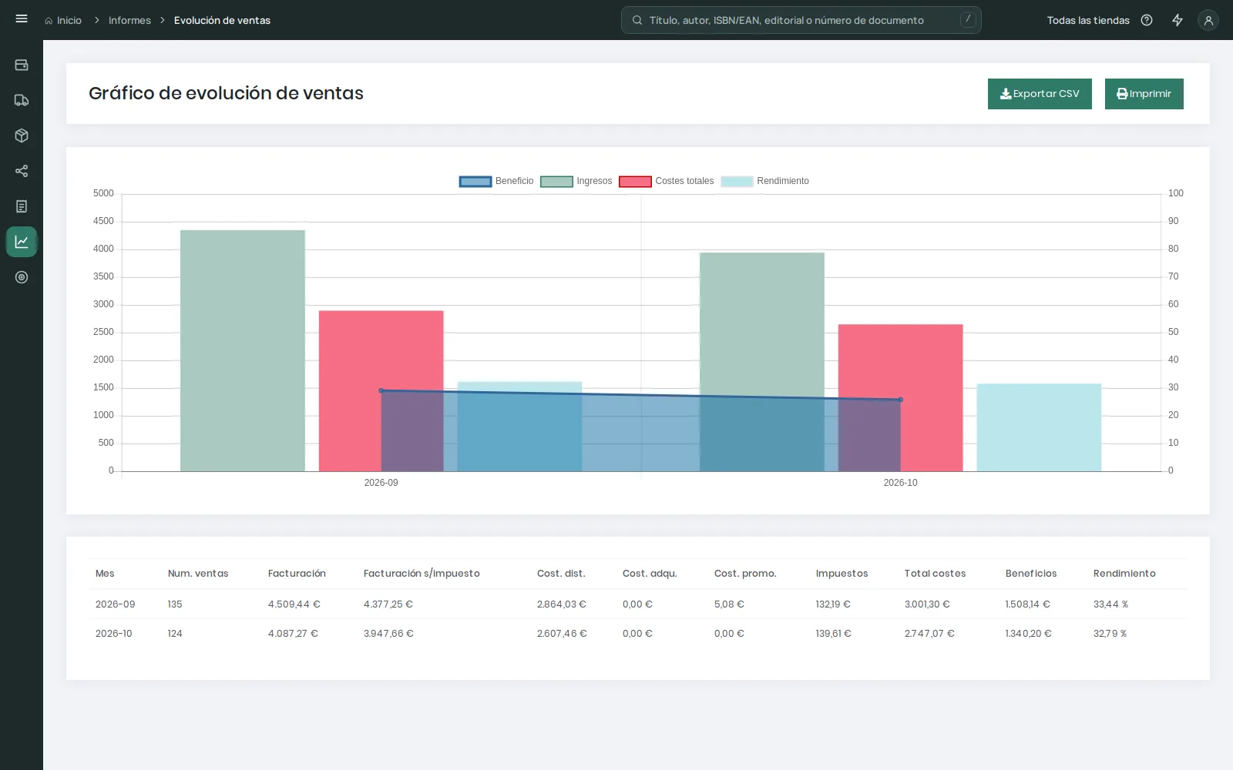Click the 33,44 % Rendimiento value
The width and height of the screenshot is (1233, 770).
tap(1110, 604)
